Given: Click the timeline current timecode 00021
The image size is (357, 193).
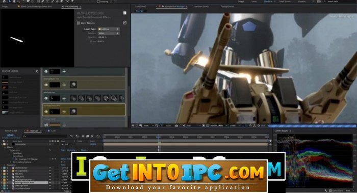Looking at the screenshot, I should click(11, 135).
